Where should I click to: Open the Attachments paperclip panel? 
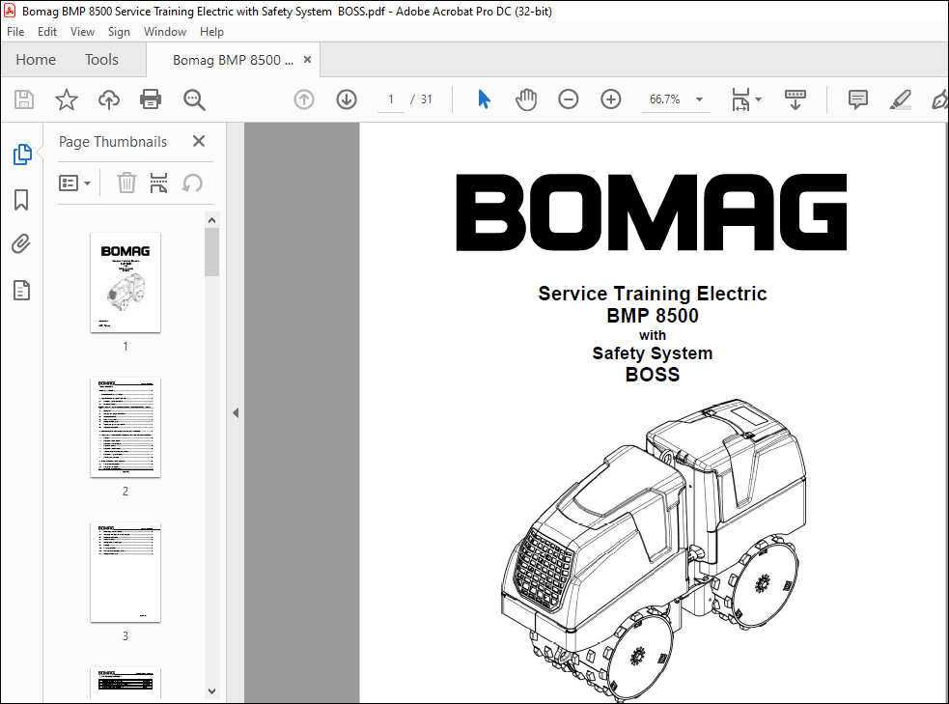(x=21, y=244)
